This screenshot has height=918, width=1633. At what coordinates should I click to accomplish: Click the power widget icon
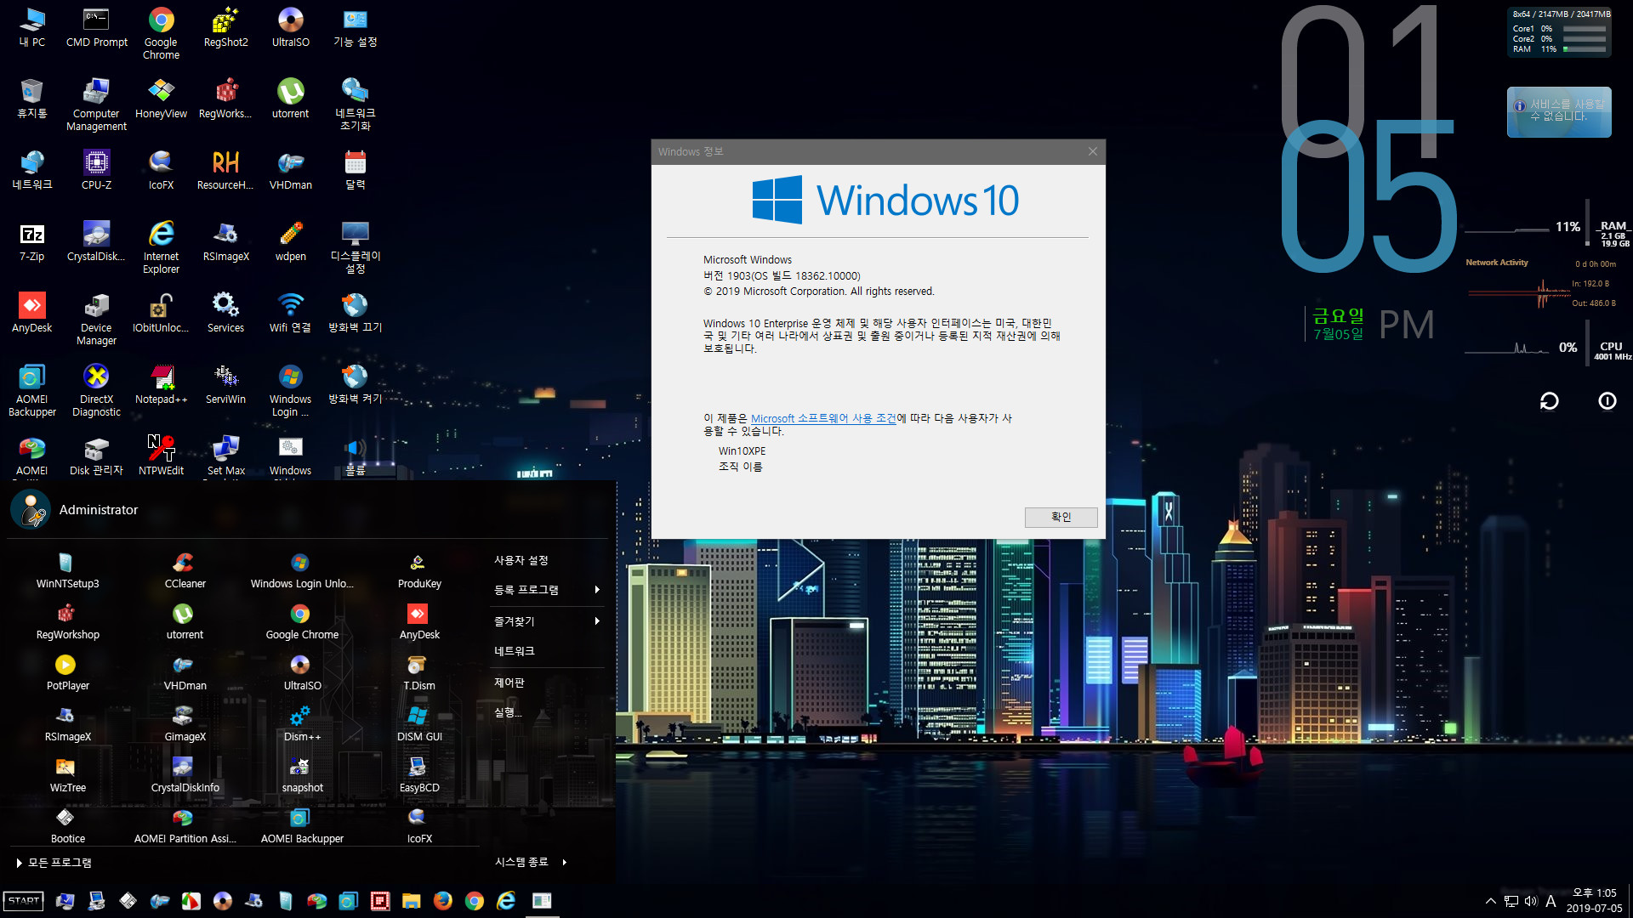click(1607, 401)
